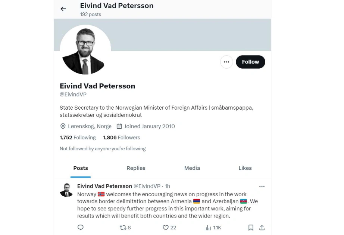
Task: Open the @EivindVP handle in post header
Action: tap(147, 186)
